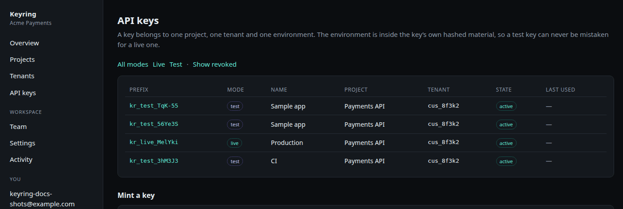
Task: Open Settings in the sidebar
Action: tap(22, 143)
